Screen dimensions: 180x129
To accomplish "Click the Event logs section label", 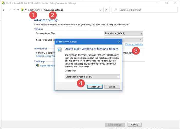I will 40,61.
